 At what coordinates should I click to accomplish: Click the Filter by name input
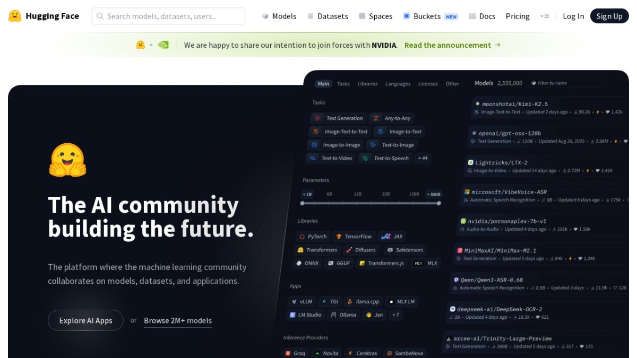pos(567,83)
